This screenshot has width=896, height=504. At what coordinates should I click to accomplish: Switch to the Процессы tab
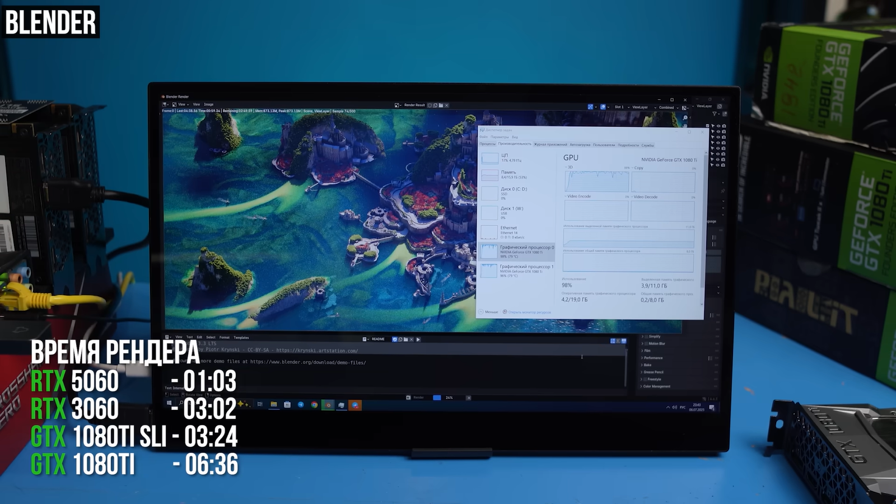click(x=487, y=144)
